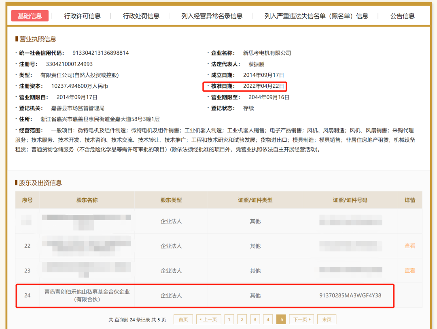
Task: Click current page 5 button
Action: pos(281,319)
